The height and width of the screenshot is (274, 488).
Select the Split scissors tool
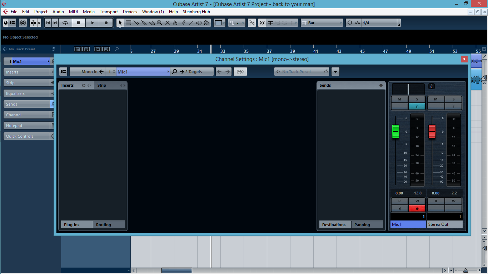pyautogui.click(x=136, y=23)
